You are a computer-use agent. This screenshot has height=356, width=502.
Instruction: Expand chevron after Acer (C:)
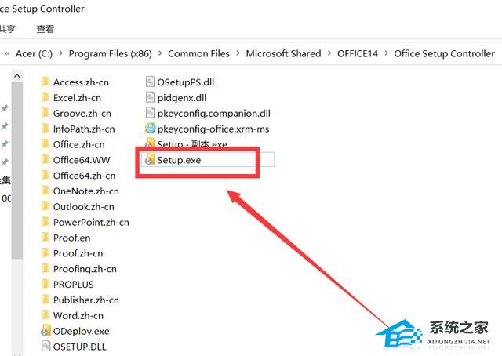[x=61, y=53]
